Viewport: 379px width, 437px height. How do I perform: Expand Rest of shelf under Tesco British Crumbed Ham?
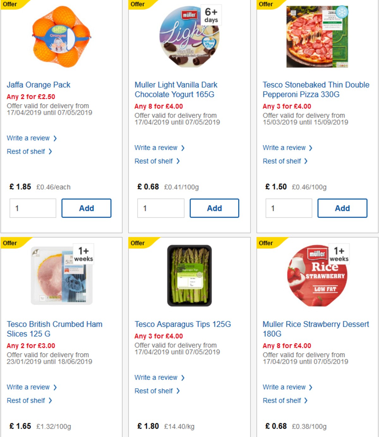(25, 400)
